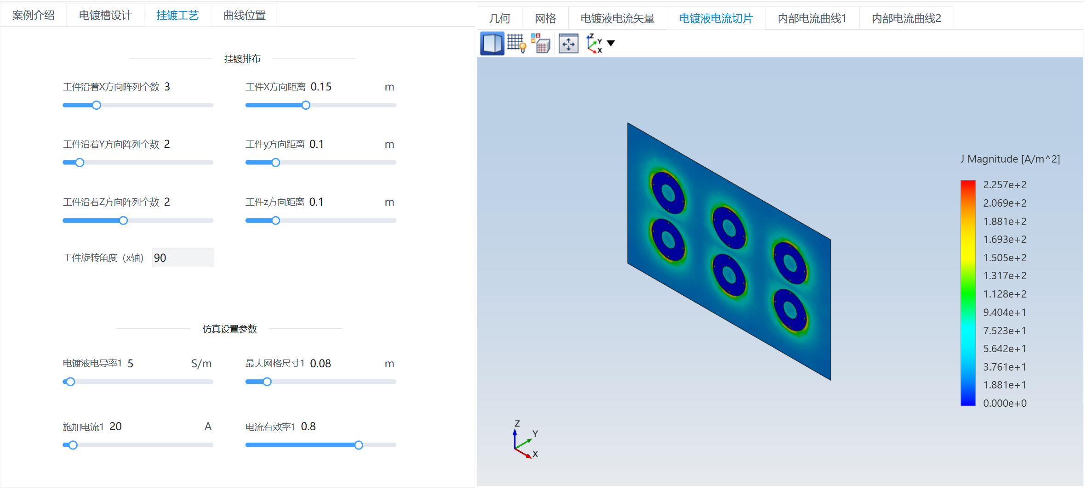This screenshot has height=489, width=1092.
Task: Click the 工件X方向距离 slider handle
Action: coord(306,105)
